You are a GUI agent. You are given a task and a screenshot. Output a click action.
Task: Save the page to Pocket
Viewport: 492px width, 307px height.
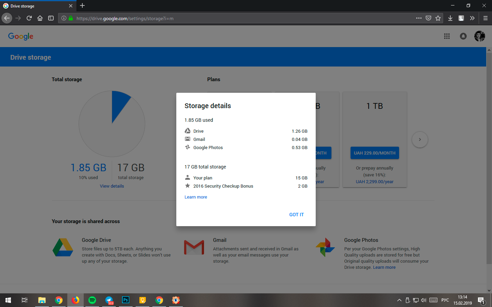tap(428, 18)
